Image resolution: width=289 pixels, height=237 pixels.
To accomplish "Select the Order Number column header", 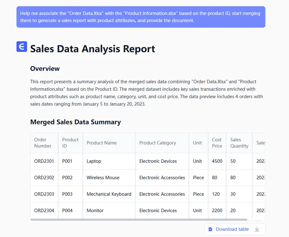I will tap(43, 143).
